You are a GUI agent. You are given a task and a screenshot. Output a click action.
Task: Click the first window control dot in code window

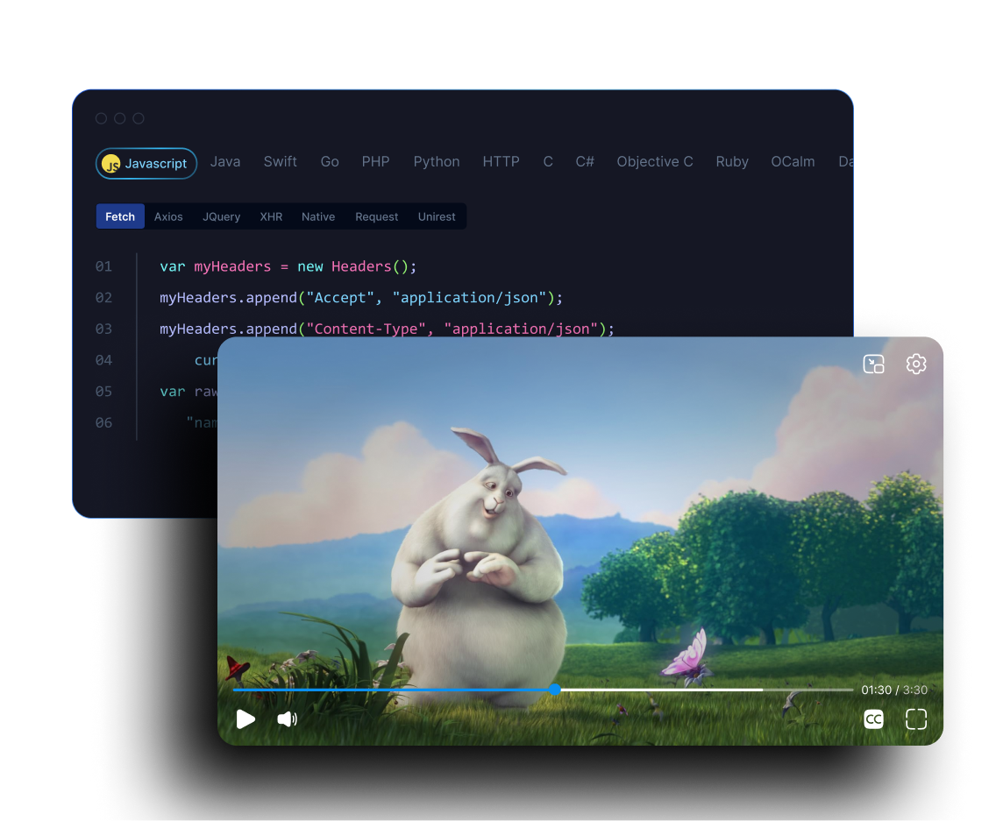(101, 118)
